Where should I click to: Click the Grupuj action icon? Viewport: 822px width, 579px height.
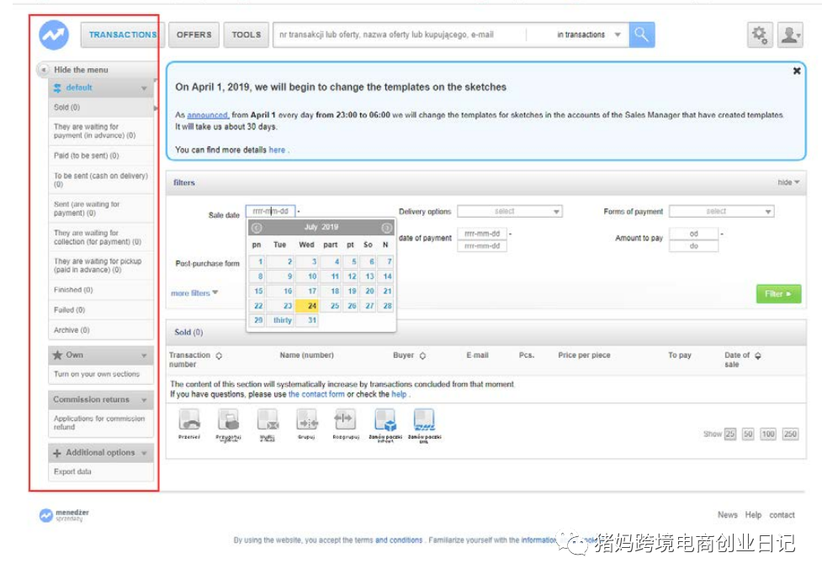tap(306, 420)
